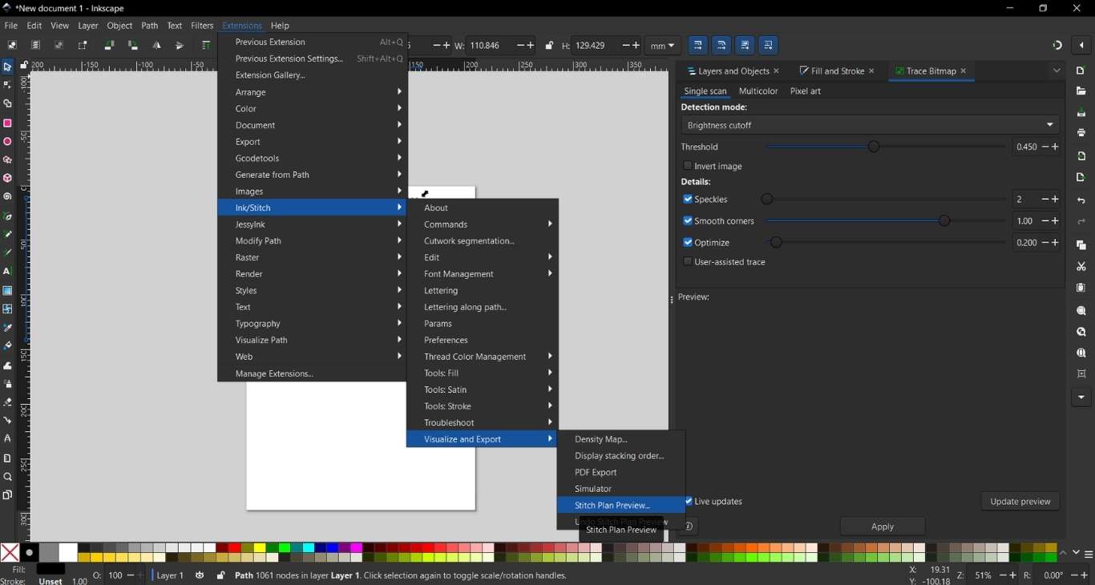Toggle width height lock ratio
This screenshot has height=585, width=1095.
549,46
